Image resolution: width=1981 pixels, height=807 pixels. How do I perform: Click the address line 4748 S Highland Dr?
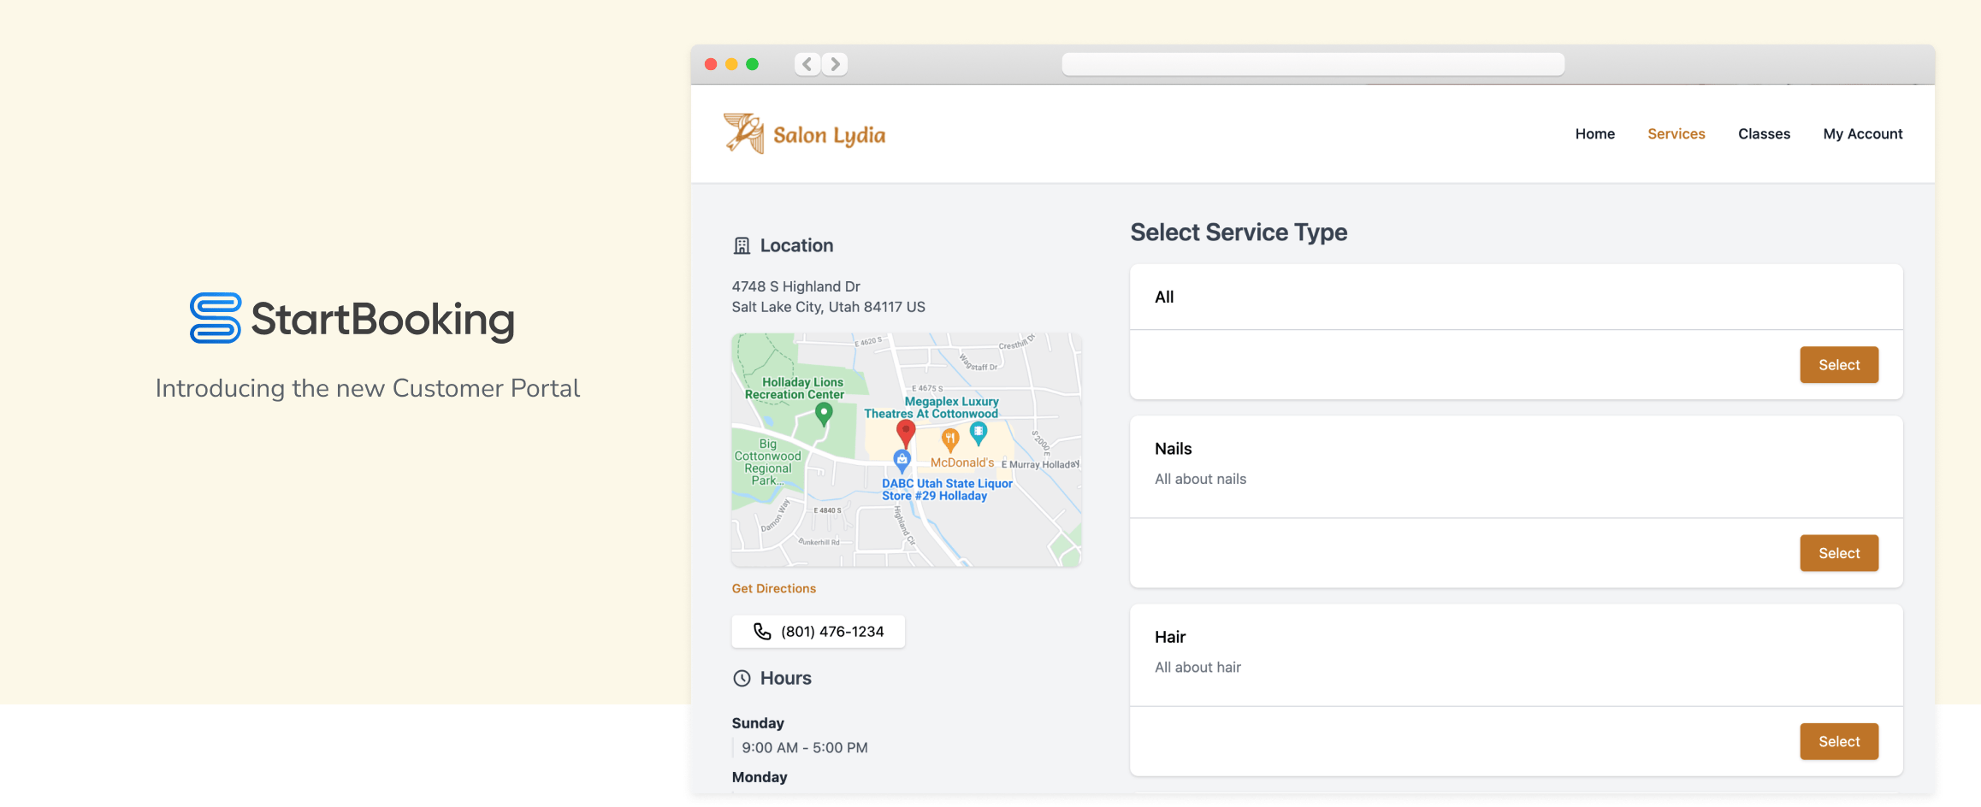tap(795, 286)
